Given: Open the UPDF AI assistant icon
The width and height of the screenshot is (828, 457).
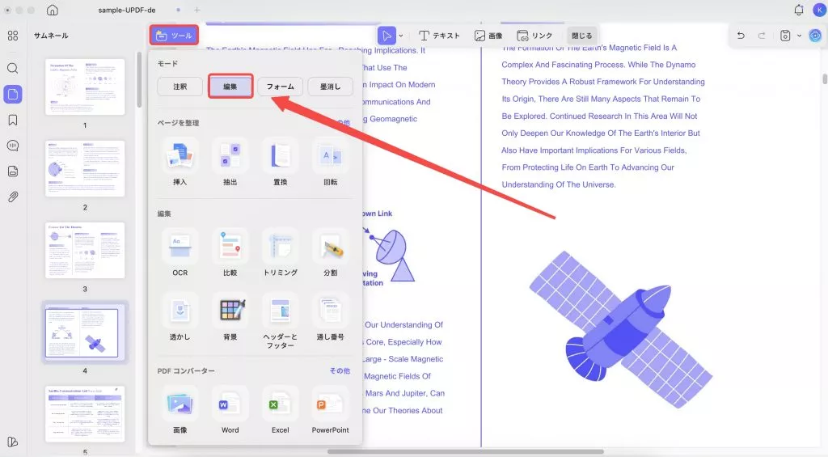Looking at the screenshot, I should [815, 36].
